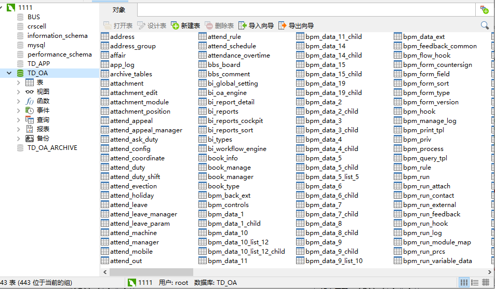Click the table icon for address
The height and width of the screenshot is (289, 495).
pyautogui.click(x=105, y=37)
